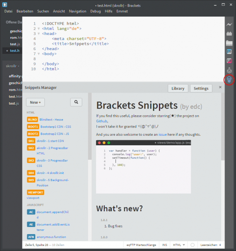Click the layers stack icon in the sidebar
This screenshot has height=251, width=236.
click(229, 70)
